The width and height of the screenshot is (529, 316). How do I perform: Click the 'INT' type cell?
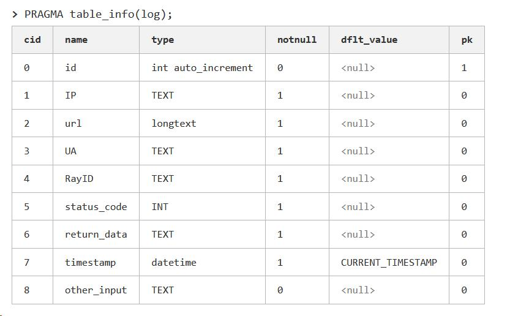point(160,207)
